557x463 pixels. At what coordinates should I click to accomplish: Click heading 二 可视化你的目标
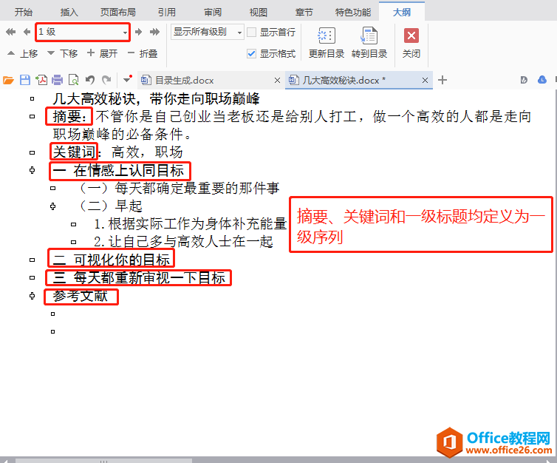pyautogui.click(x=112, y=260)
